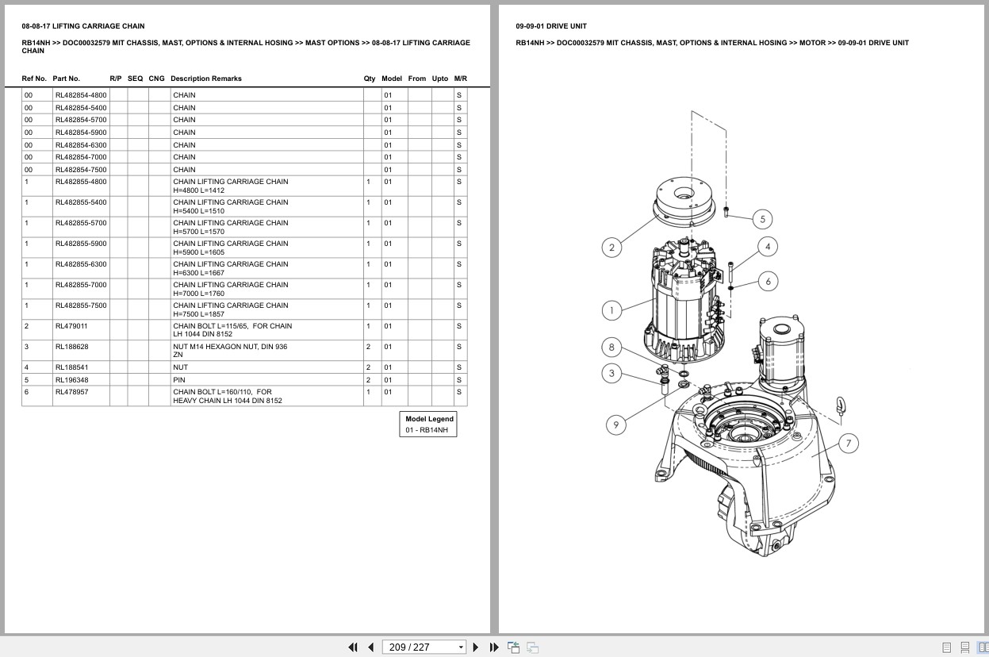Screen dimensions: 989x657
Task: Switch to single page layout
Action: pos(947,647)
